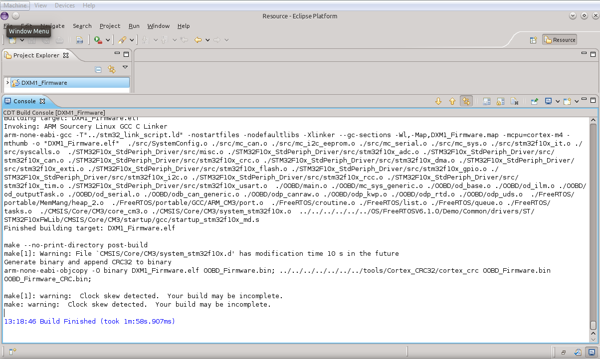This screenshot has width=600, height=359.
Task: Click Collapse All in Project Explorer
Action: [98, 69]
